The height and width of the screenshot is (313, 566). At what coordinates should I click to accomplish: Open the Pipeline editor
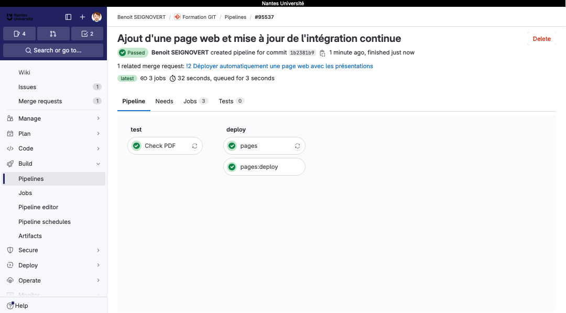point(54,207)
